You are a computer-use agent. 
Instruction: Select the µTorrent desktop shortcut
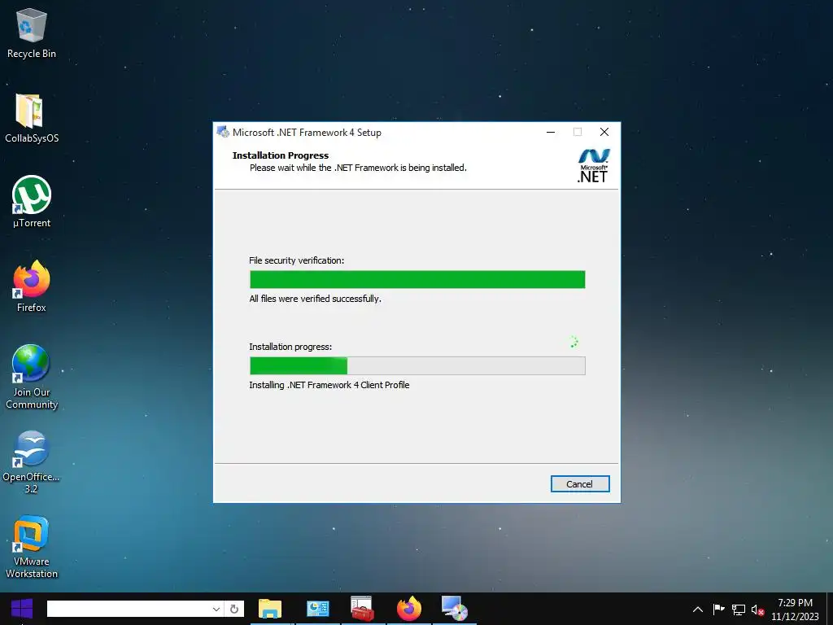32,202
